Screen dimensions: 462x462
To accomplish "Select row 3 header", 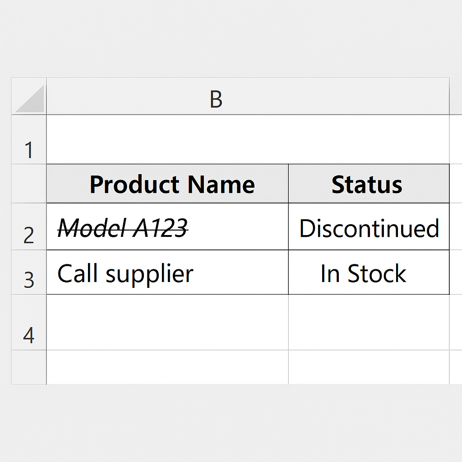I will [29, 273].
